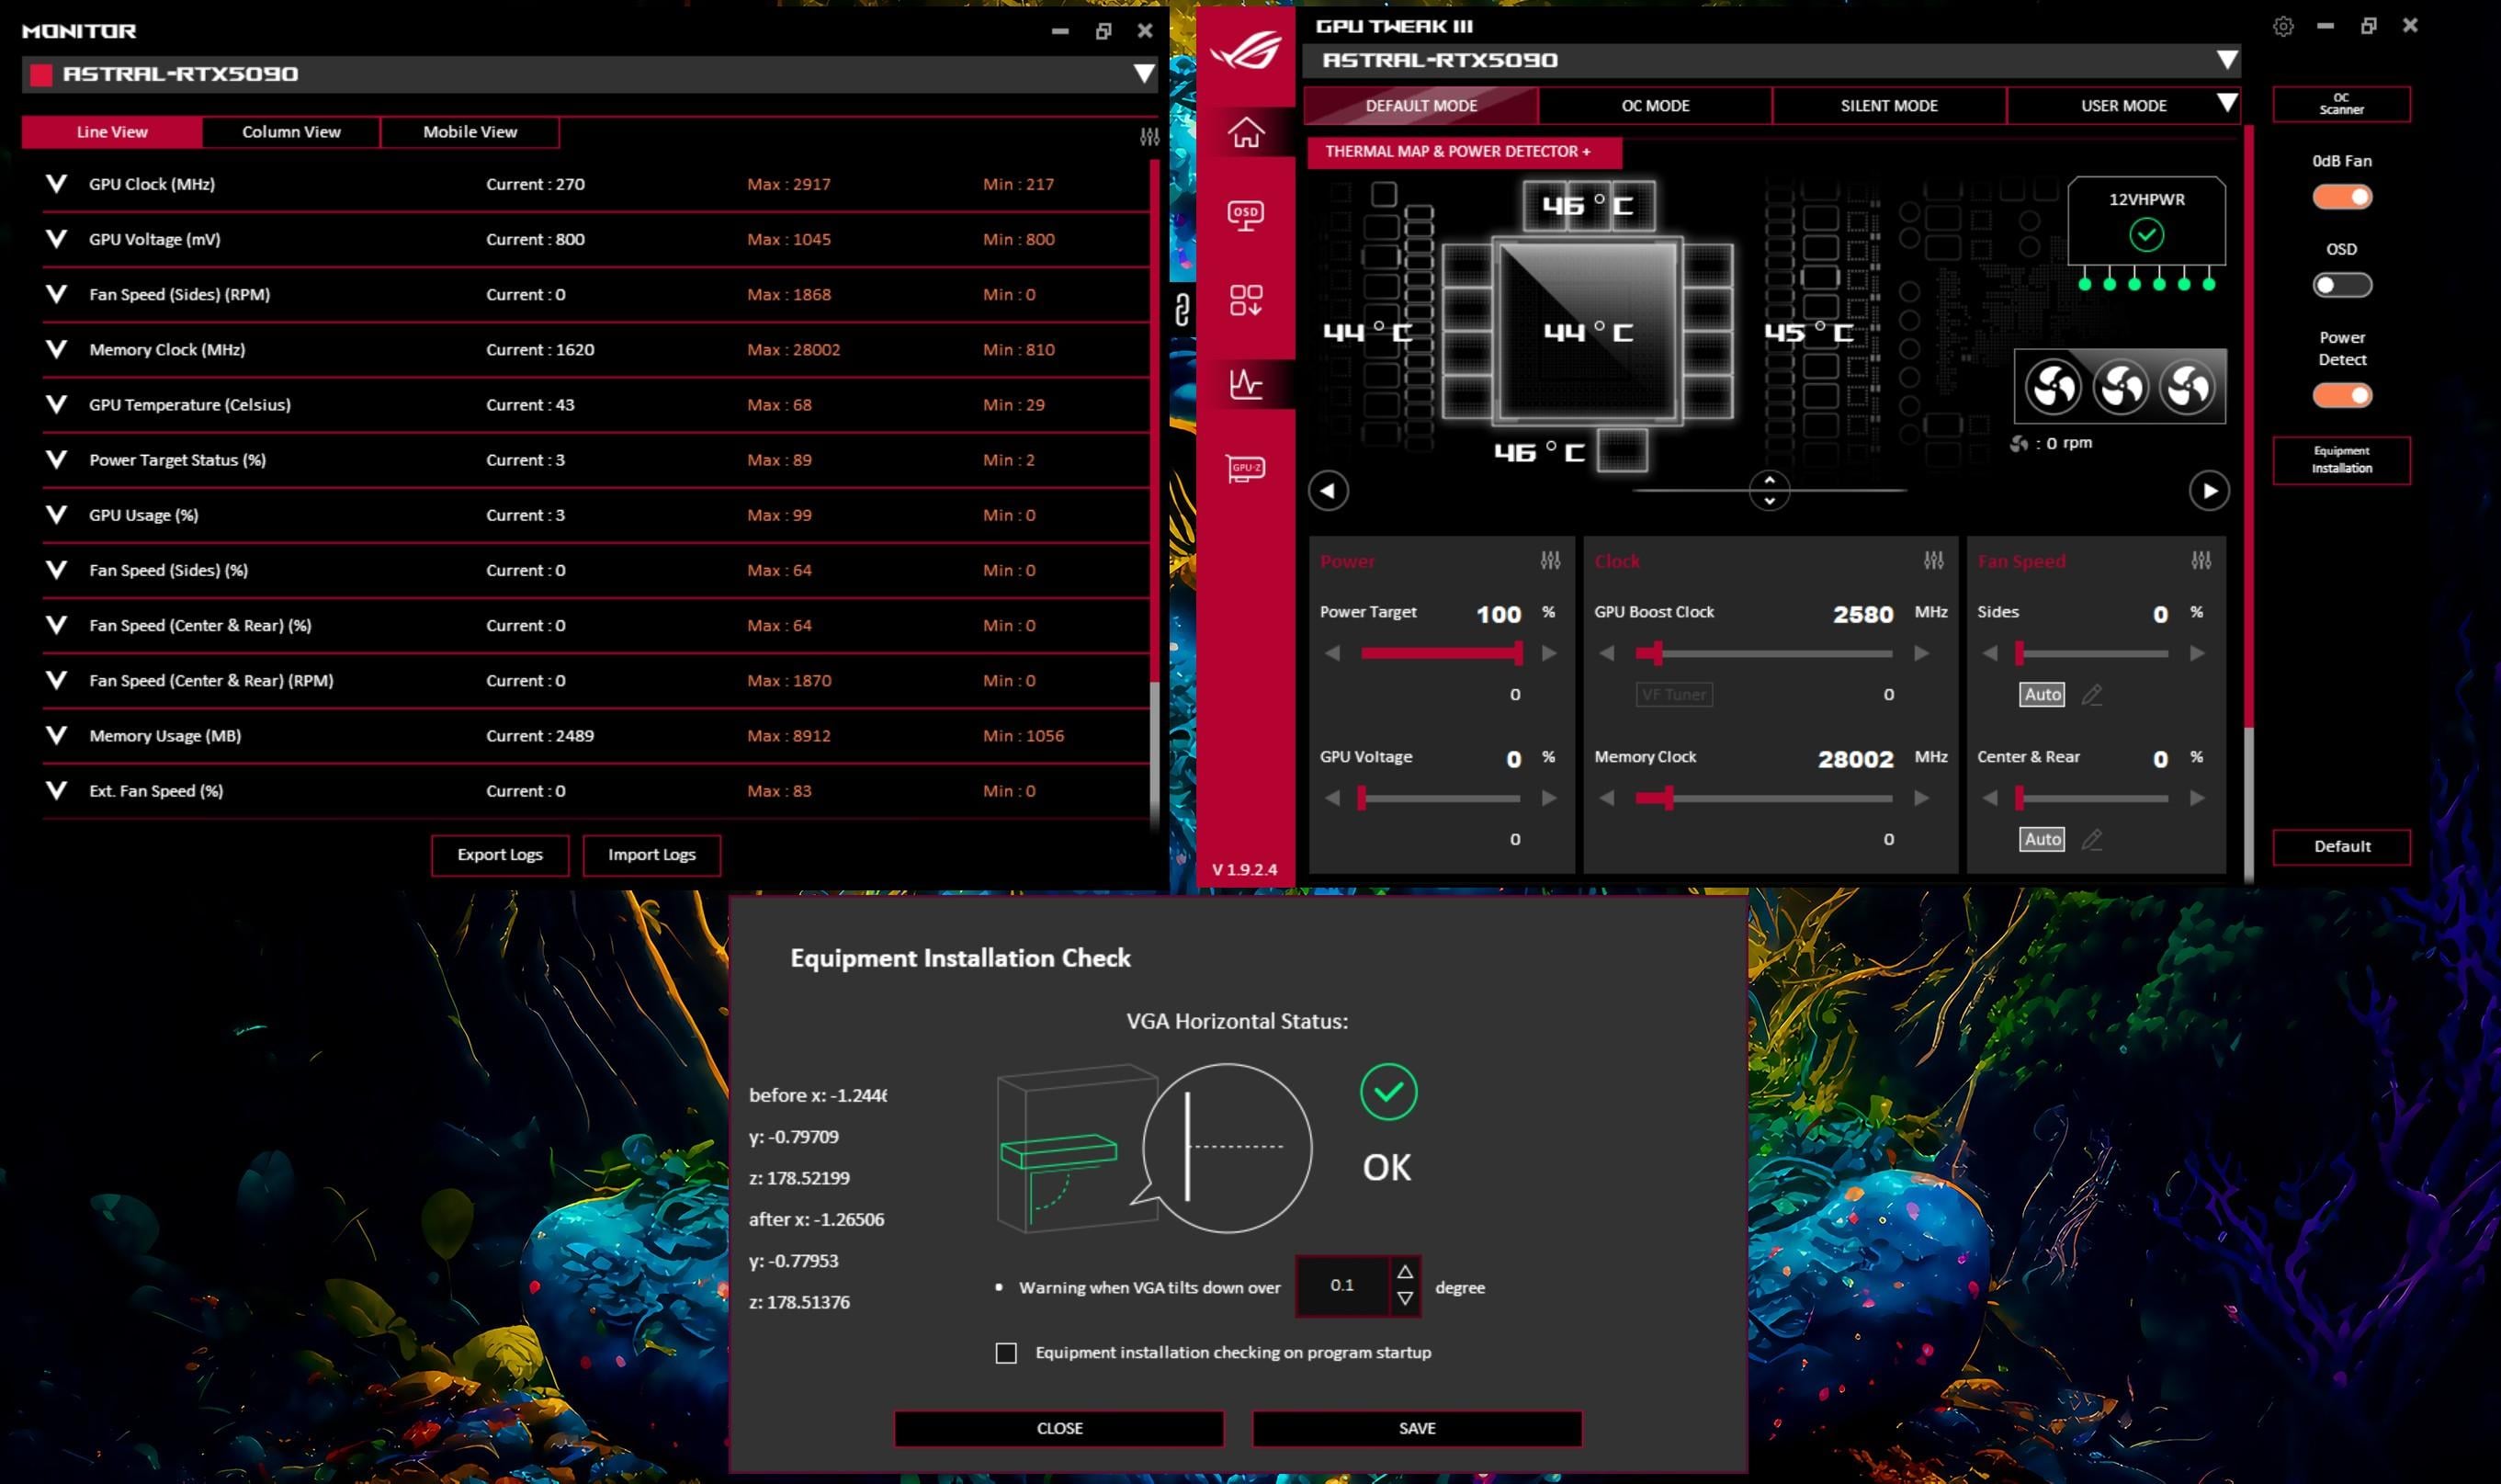Check Equipment installation checking on startup
This screenshot has width=2501, height=1484.
1005,1353
